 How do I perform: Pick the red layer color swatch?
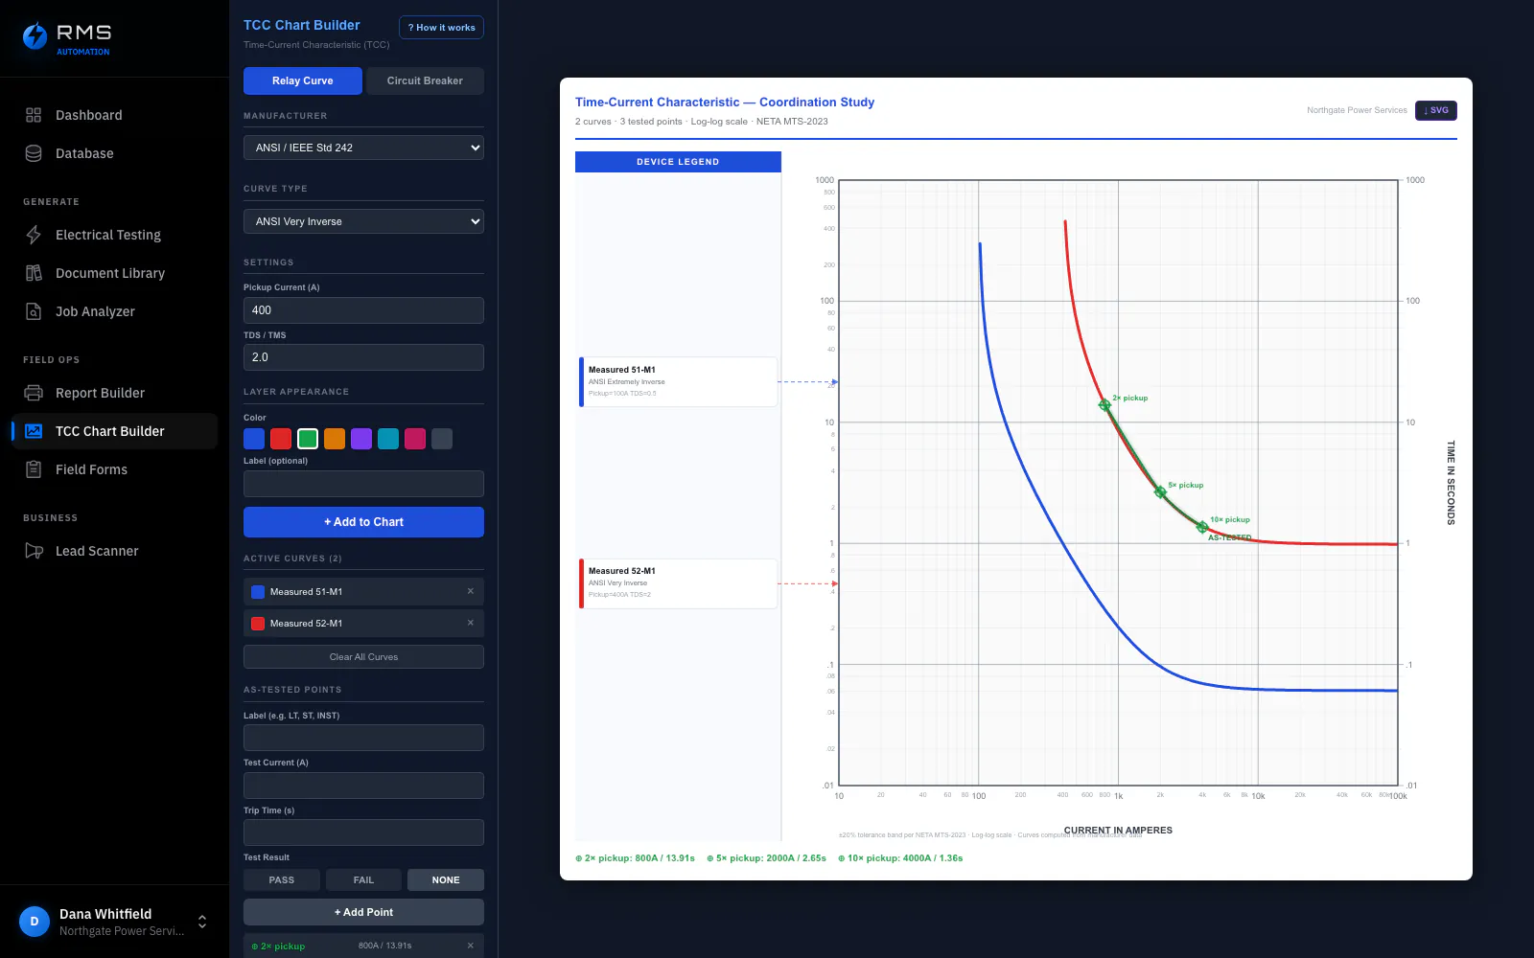[281, 439]
